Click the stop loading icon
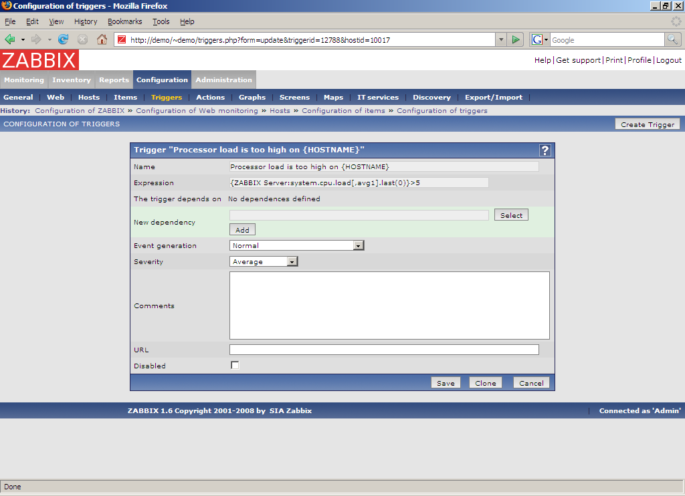685x496 pixels. tap(82, 39)
